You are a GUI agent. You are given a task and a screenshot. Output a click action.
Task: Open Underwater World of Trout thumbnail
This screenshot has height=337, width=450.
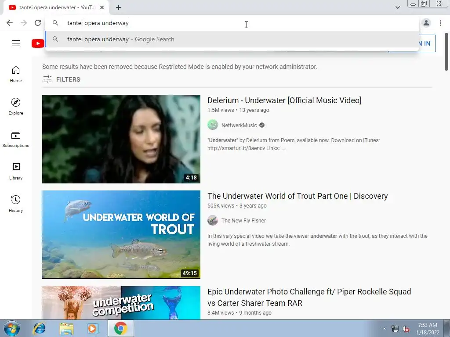click(x=121, y=235)
